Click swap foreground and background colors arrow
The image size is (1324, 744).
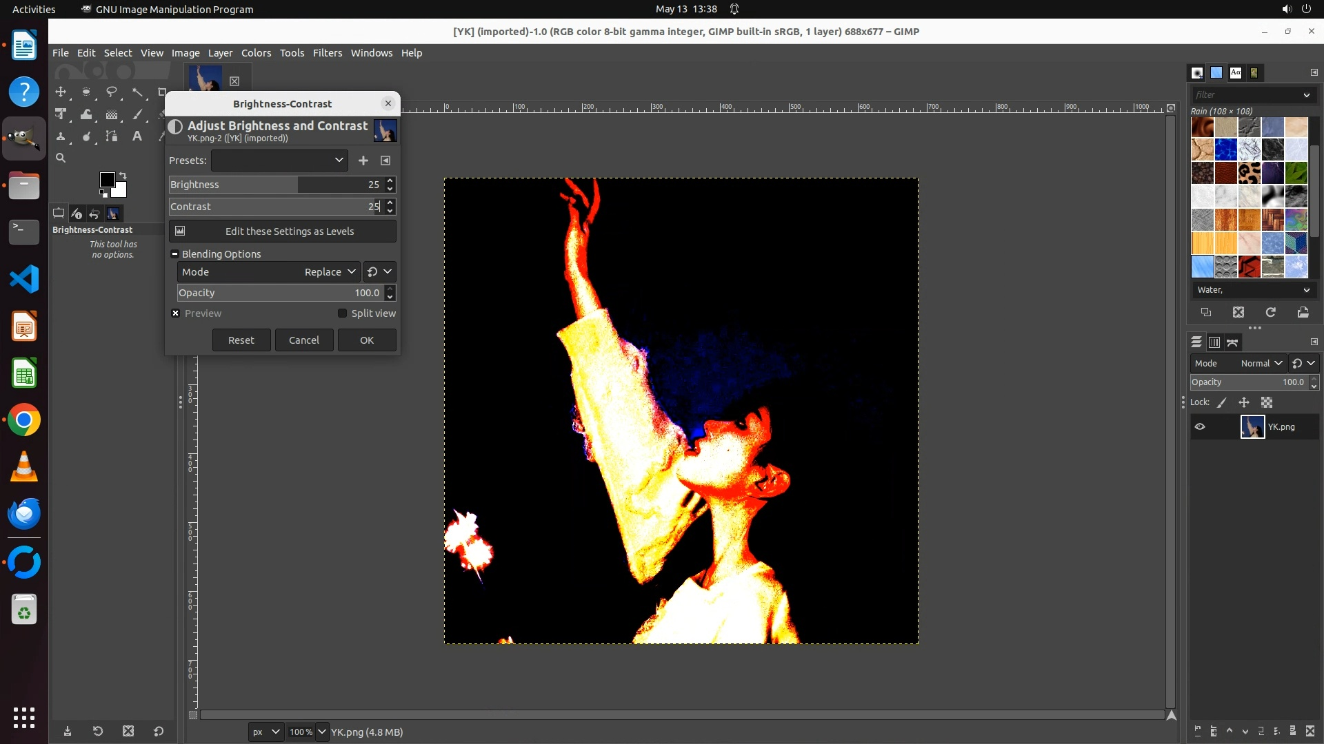coord(123,176)
